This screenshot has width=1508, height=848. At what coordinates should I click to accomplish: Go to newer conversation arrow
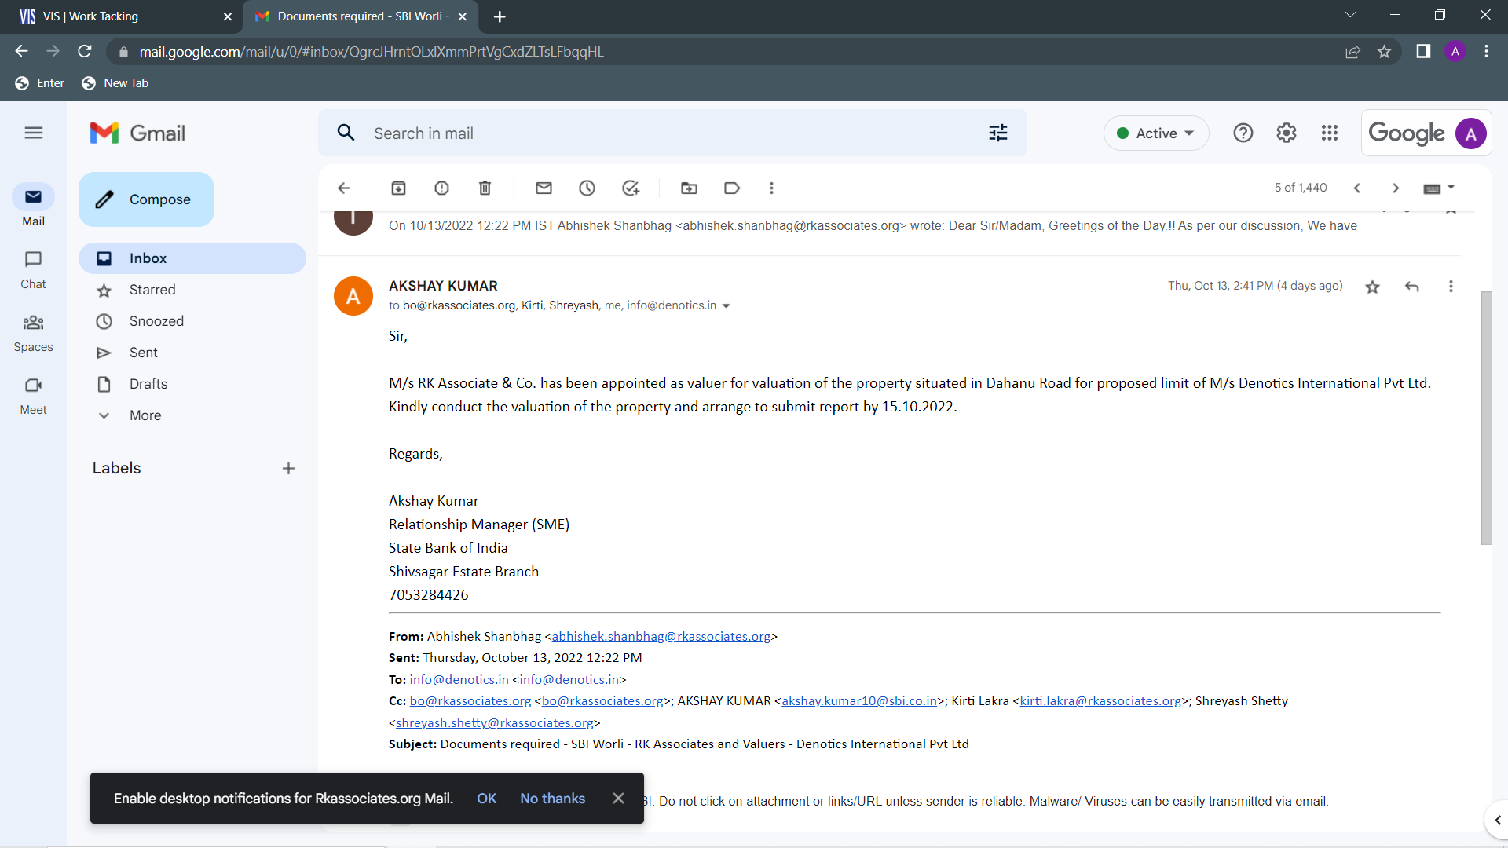(x=1356, y=188)
